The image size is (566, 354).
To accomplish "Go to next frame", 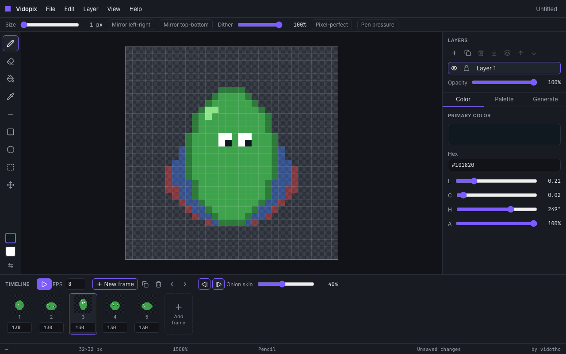I will pyautogui.click(x=185, y=284).
